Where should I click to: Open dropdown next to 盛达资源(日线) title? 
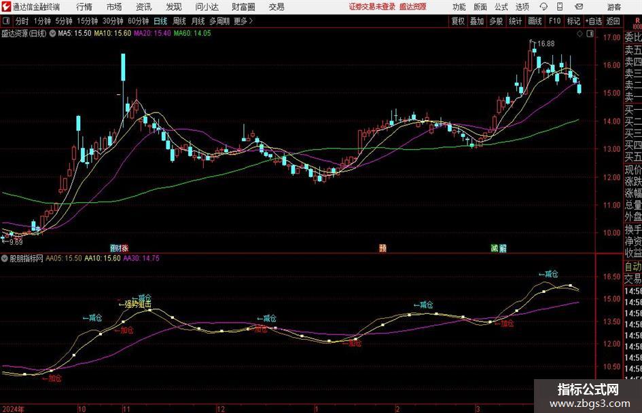(52, 33)
